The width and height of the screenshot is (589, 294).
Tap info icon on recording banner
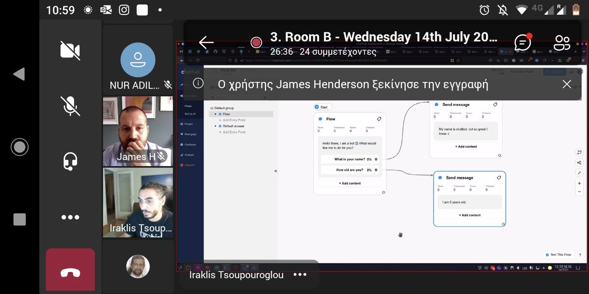[x=198, y=83]
